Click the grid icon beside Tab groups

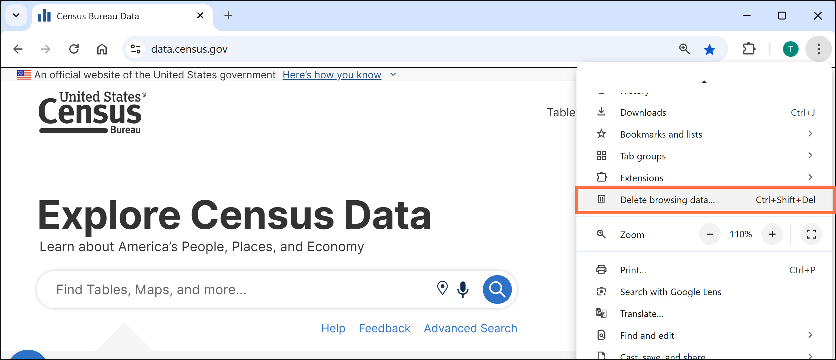(x=601, y=155)
